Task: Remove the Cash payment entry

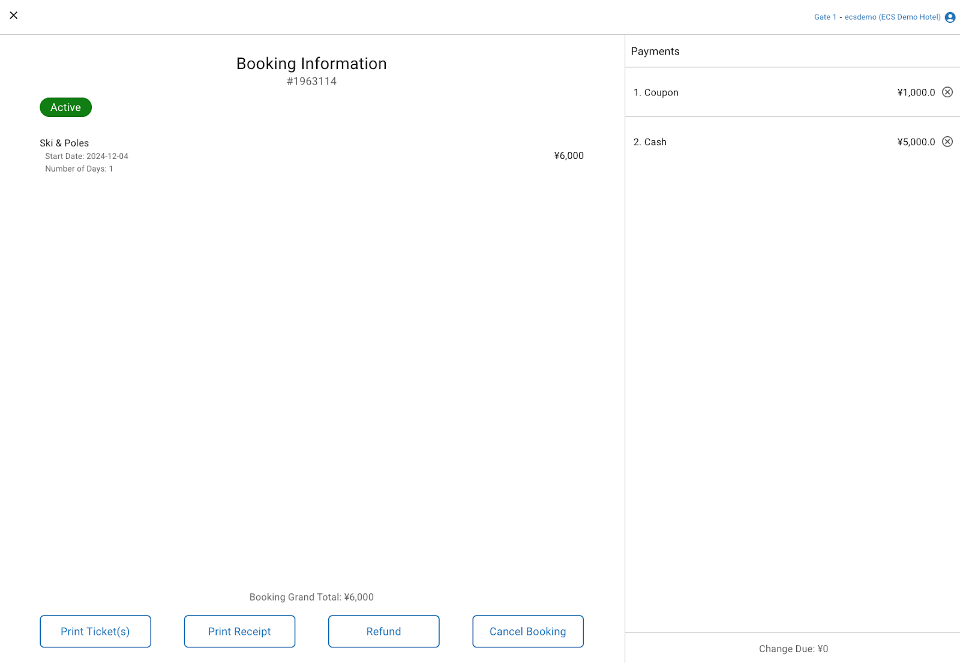Action: tap(947, 142)
